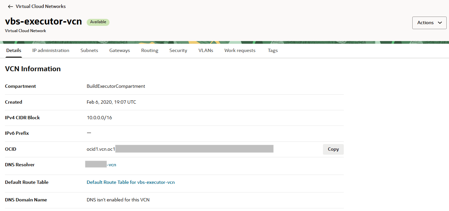Open the Virtual Cloud Networks breadcrumb
This screenshot has width=449, height=211.
[40, 6]
